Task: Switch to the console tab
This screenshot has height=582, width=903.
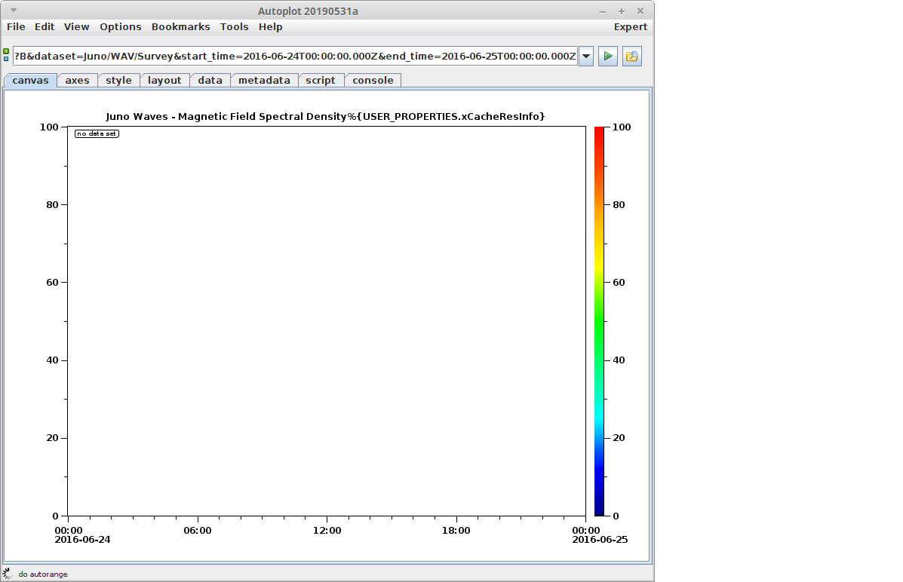Action: pyautogui.click(x=373, y=81)
